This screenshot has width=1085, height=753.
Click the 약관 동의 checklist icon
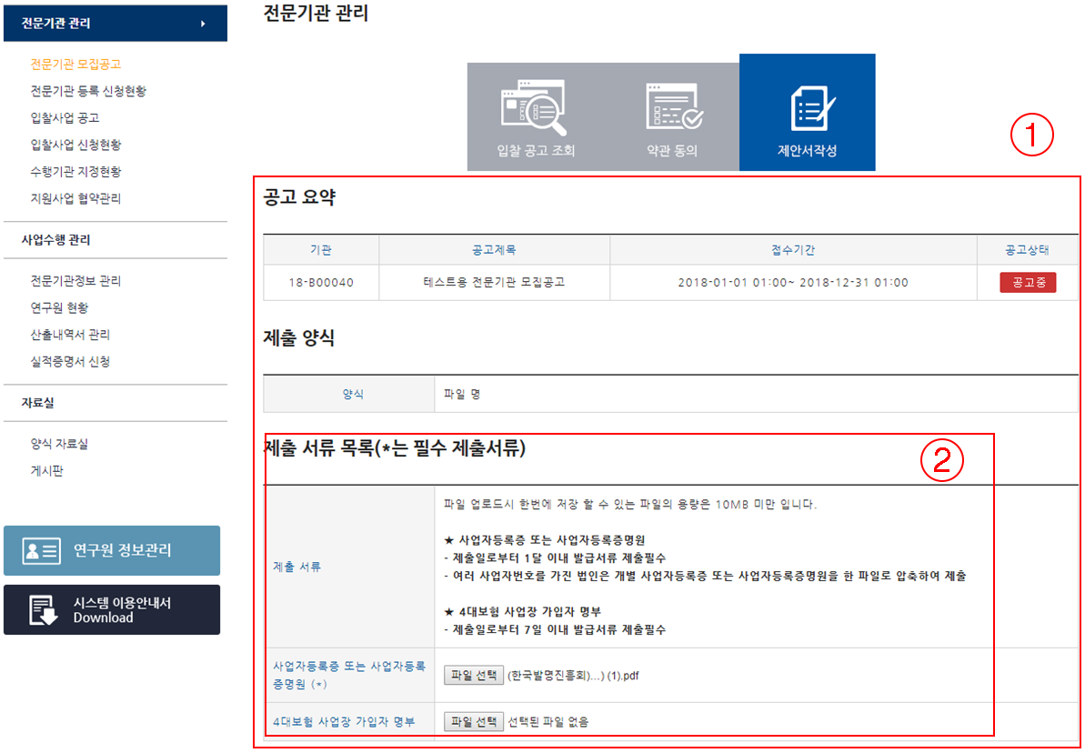click(673, 107)
